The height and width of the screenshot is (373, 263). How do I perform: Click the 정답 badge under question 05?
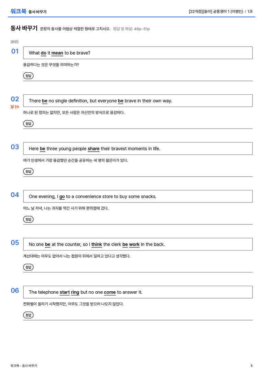[28, 267]
